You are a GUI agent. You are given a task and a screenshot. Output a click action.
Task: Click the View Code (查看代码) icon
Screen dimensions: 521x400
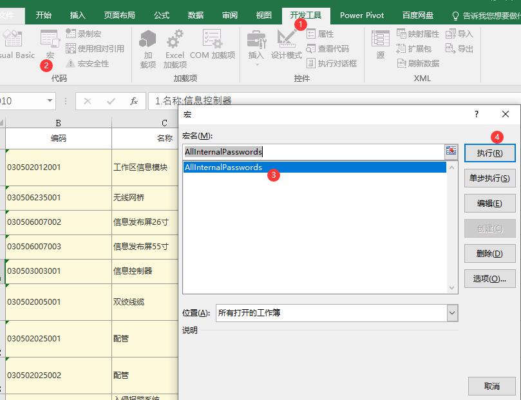point(328,48)
